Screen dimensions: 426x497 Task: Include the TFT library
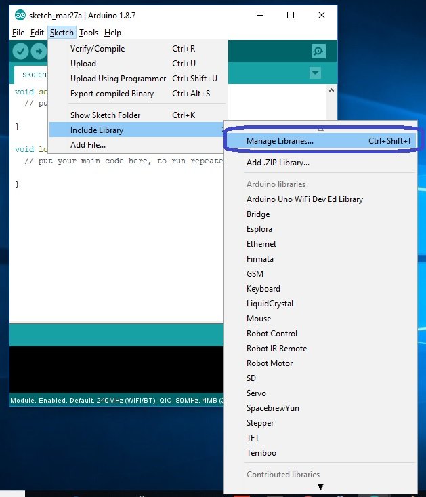click(x=320, y=438)
